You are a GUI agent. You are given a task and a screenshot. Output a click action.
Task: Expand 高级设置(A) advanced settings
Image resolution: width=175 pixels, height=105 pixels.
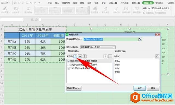point(74,88)
